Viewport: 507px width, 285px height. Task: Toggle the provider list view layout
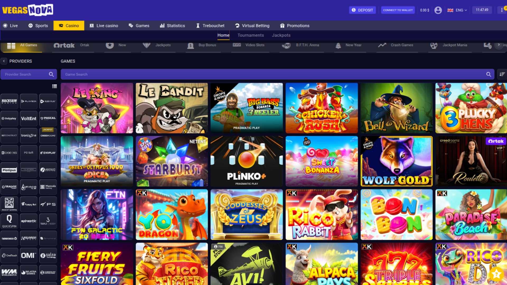click(x=55, y=86)
